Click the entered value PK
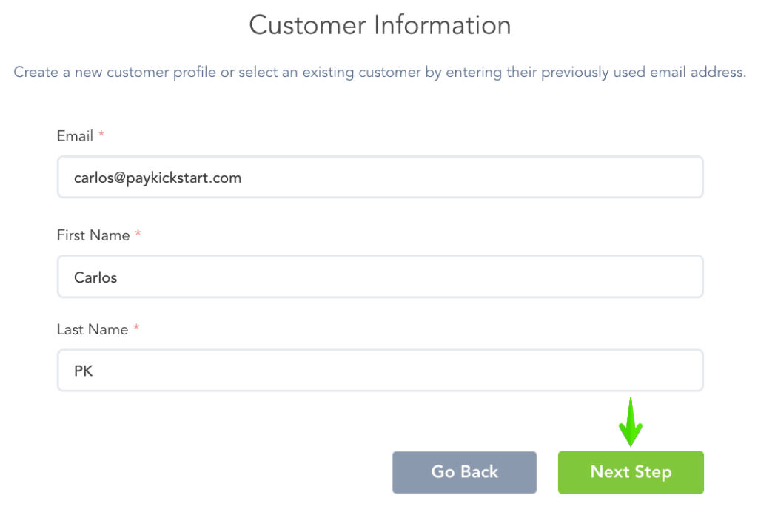The width and height of the screenshot is (758, 512). click(84, 371)
